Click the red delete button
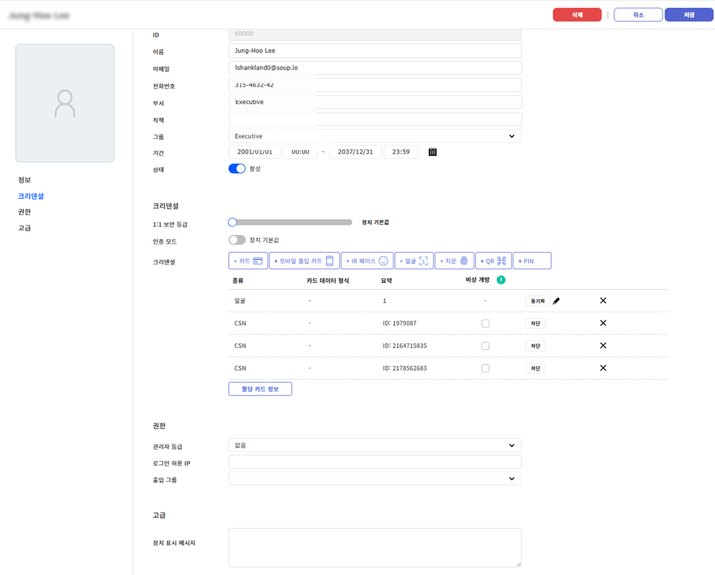The image size is (715, 575). click(x=577, y=15)
